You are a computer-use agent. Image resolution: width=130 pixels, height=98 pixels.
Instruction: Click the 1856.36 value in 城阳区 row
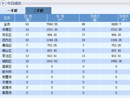point(116,61)
